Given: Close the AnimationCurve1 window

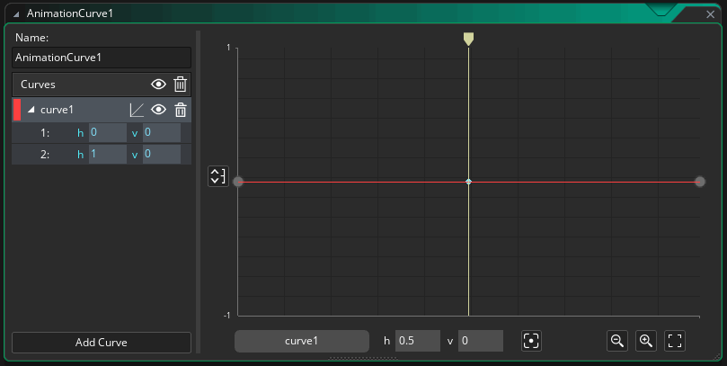Looking at the screenshot, I should point(710,14).
